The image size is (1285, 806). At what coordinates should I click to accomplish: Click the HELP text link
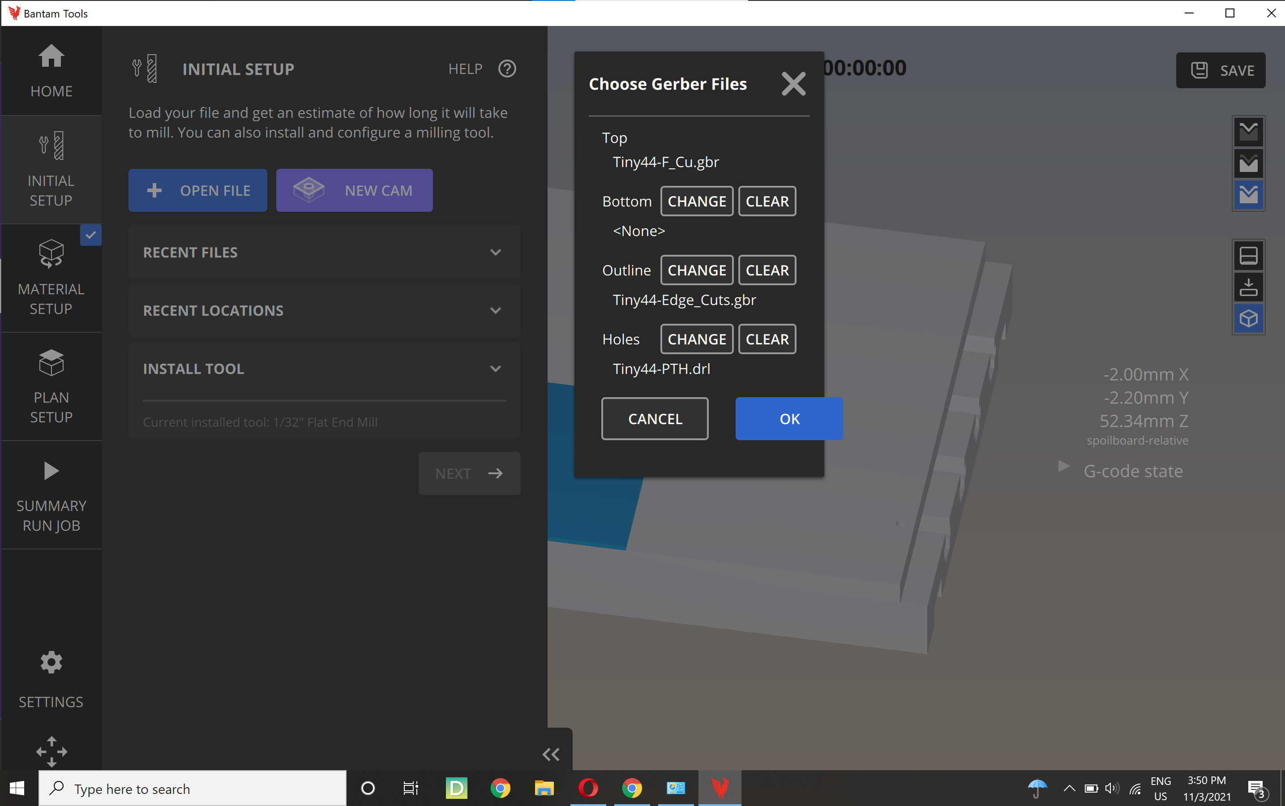click(x=465, y=69)
